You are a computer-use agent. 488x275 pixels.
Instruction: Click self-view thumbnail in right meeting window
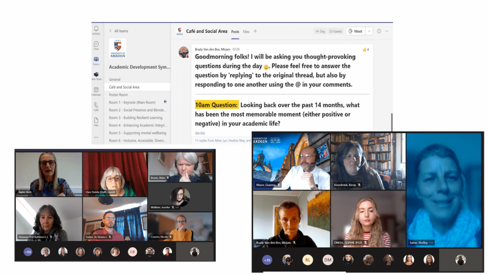point(461,260)
